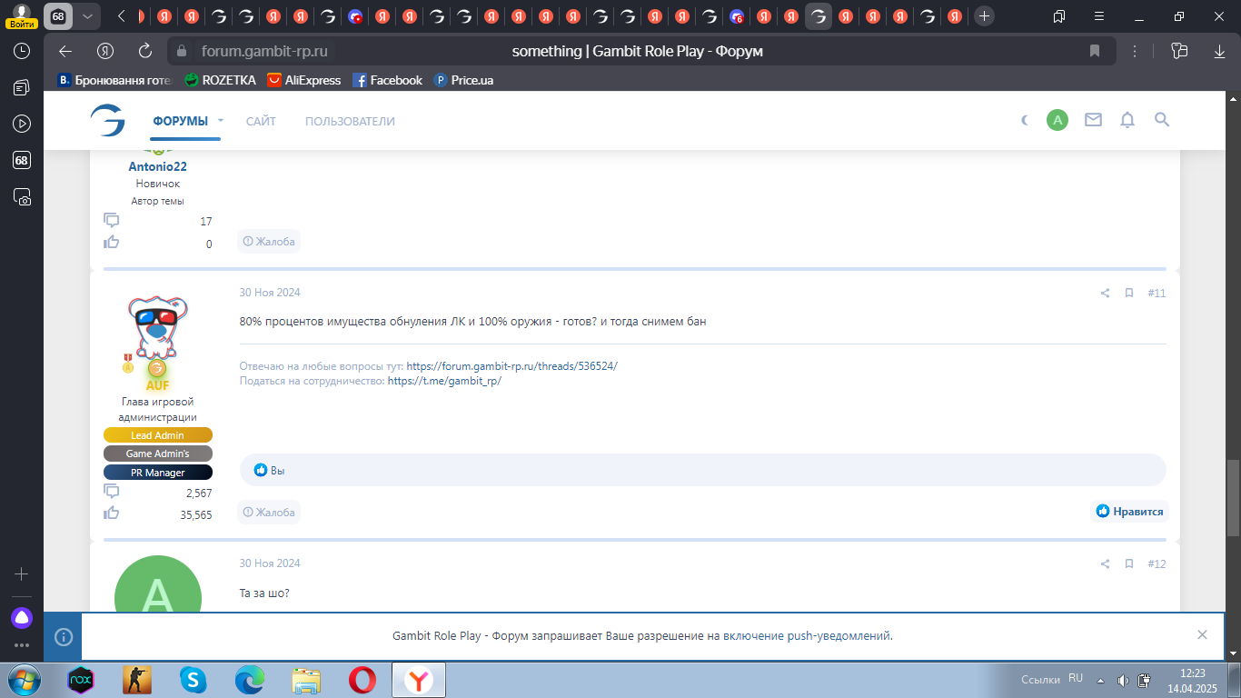
Task: Expand the ФОРУМЫ dropdown arrow
Action: click(221, 120)
